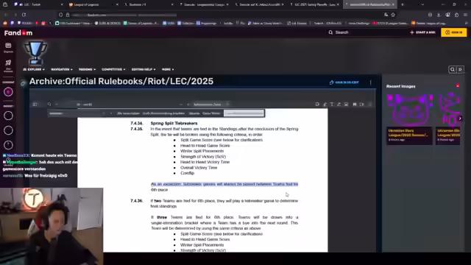Screen dimensions: 471x265
Task: Focus the Fandom search field
Action: (367, 32)
